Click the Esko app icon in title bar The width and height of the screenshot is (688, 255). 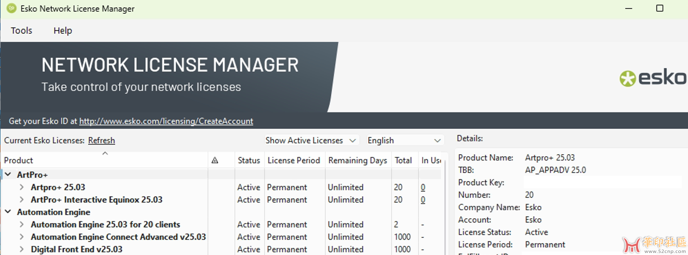point(11,9)
